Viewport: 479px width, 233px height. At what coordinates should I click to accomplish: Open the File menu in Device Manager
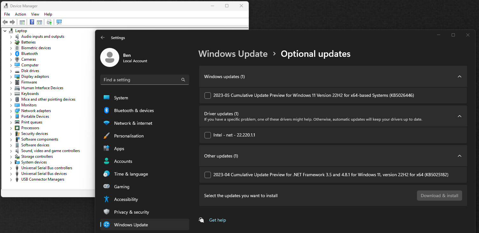coord(7,14)
